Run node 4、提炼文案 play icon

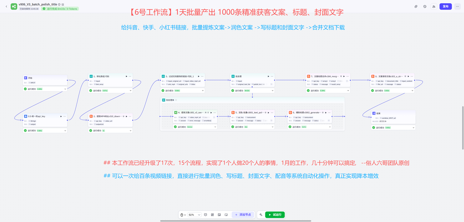pos(211,112)
